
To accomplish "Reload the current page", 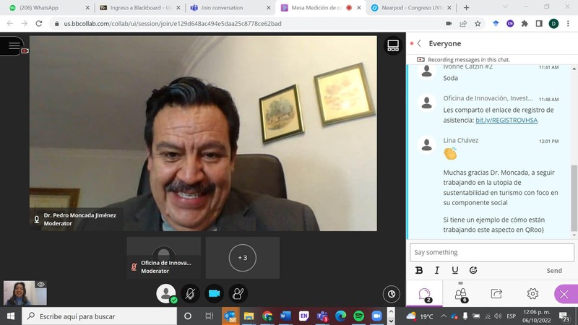I will click(x=39, y=24).
